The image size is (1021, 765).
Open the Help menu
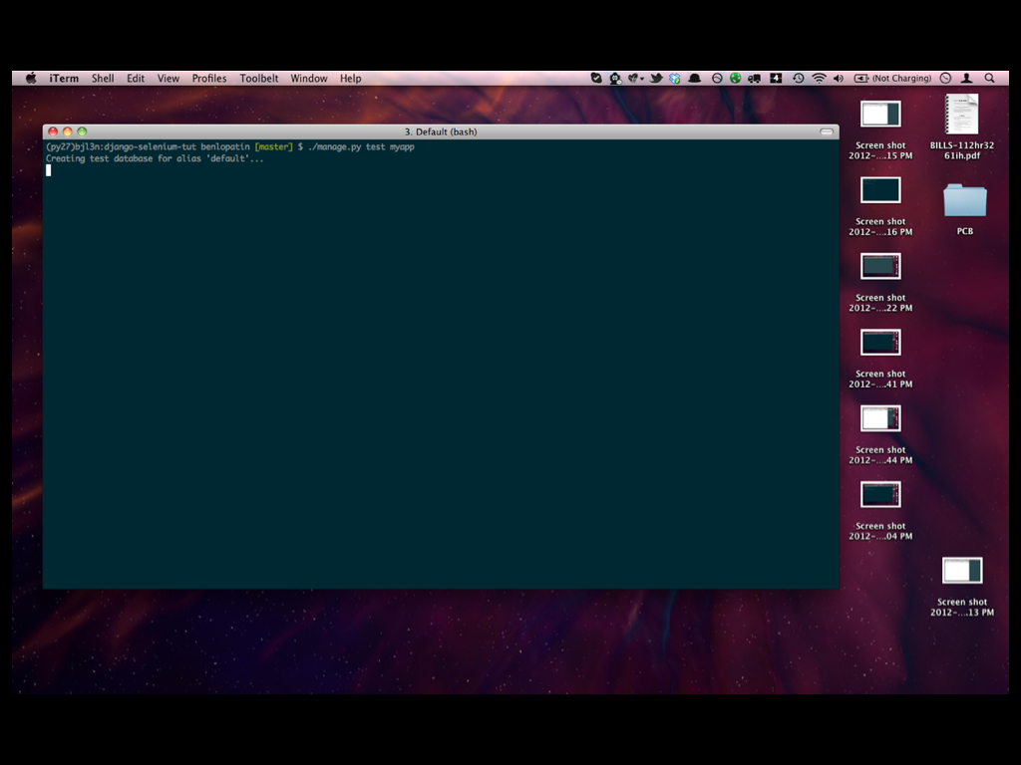[350, 78]
